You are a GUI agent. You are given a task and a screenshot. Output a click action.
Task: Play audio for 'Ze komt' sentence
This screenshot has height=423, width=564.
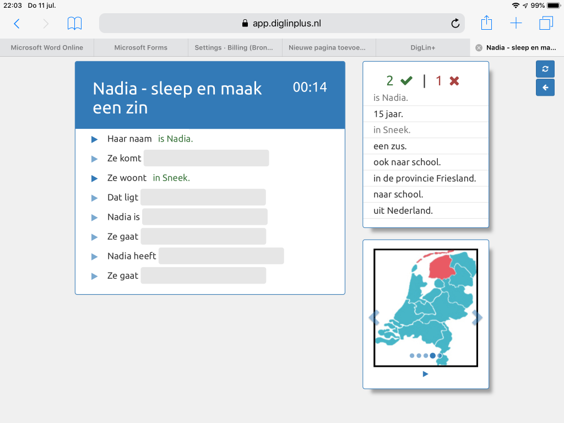pos(95,159)
